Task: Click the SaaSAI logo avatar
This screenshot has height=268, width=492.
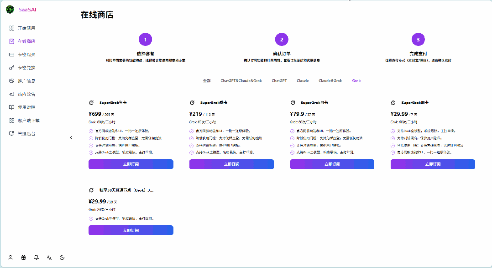Action: [x=10, y=10]
